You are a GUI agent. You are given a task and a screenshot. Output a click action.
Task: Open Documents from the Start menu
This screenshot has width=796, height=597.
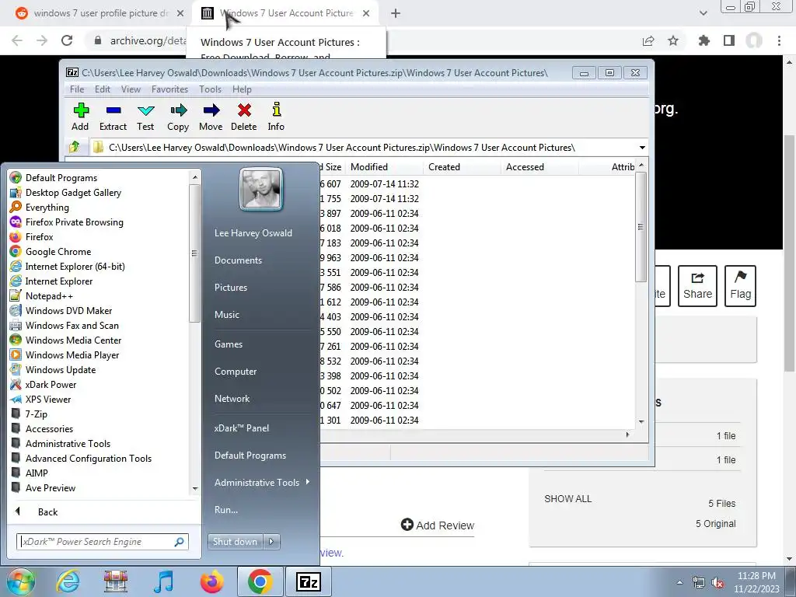click(238, 260)
